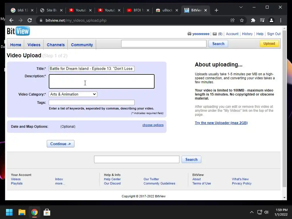The height and width of the screenshot is (219, 292).
Task: Open the Home navigation tab
Action: 16,45
